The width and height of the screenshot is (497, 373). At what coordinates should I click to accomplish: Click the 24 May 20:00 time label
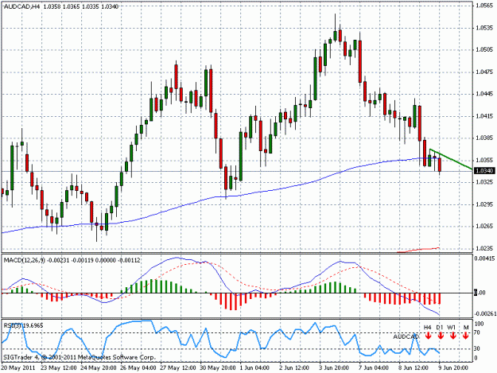click(x=99, y=368)
